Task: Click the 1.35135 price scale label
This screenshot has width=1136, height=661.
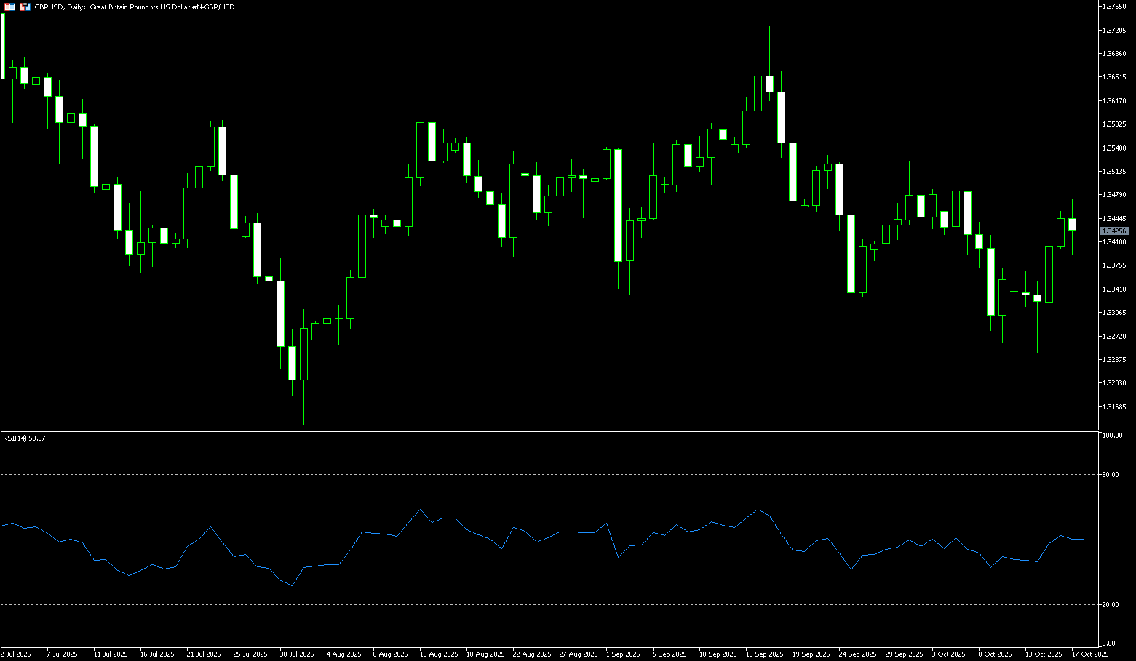Action: 1115,172
